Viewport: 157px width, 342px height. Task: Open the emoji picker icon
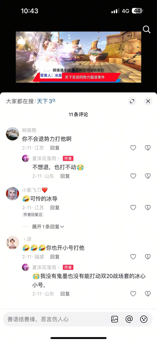[x=144, y=319]
